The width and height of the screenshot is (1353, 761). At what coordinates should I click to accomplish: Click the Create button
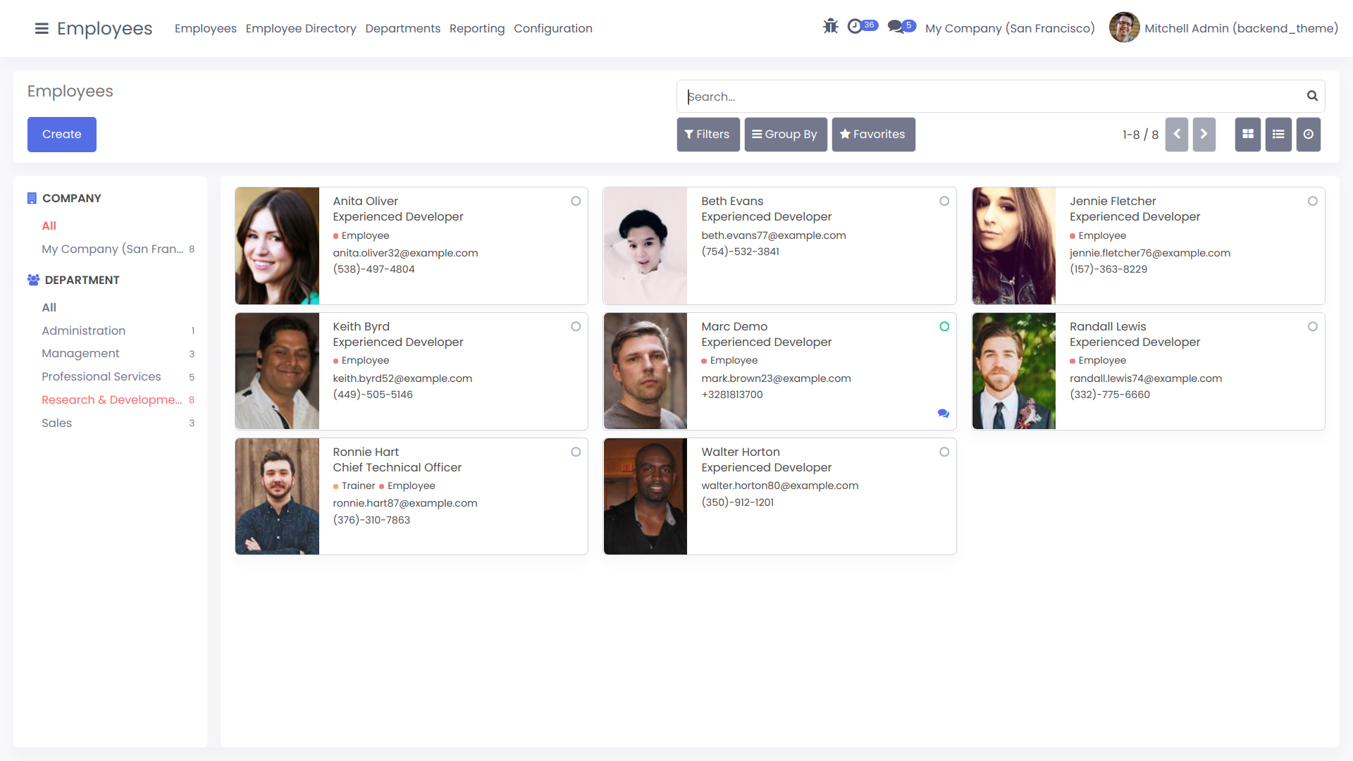pos(62,134)
